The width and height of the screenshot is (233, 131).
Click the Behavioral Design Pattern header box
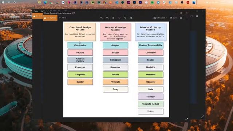(150, 32)
